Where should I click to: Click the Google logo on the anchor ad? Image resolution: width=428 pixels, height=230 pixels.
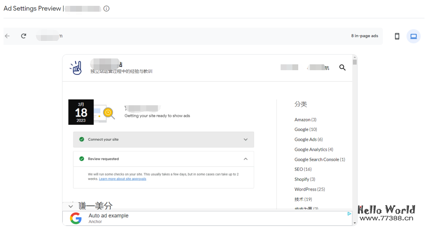(x=76, y=218)
